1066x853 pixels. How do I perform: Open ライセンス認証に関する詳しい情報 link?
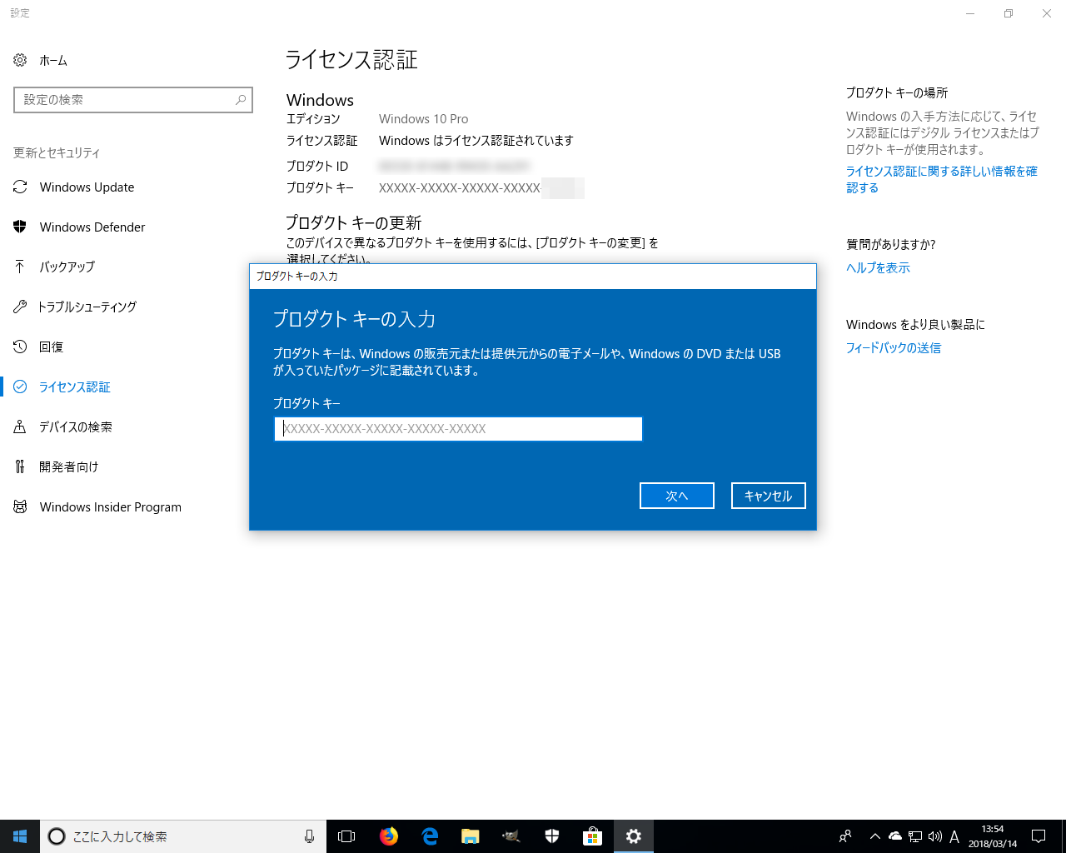[x=942, y=179]
